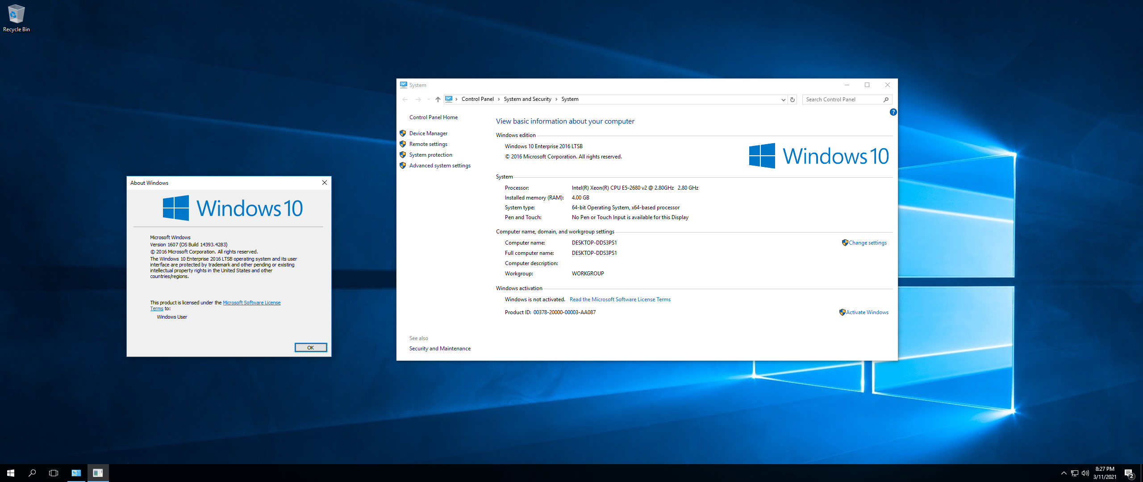Switch to About Windows taskbar icon
The image size is (1143, 482).
click(x=98, y=473)
